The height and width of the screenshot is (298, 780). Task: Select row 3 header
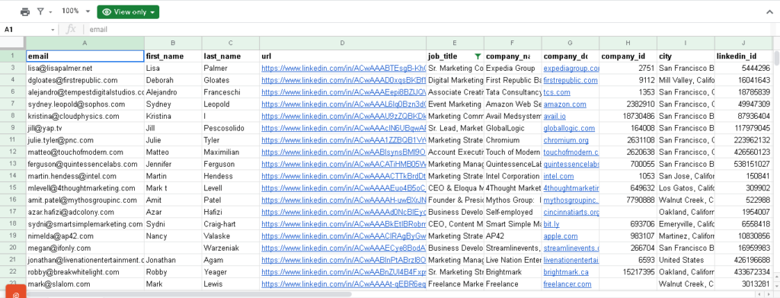pyautogui.click(x=13, y=68)
